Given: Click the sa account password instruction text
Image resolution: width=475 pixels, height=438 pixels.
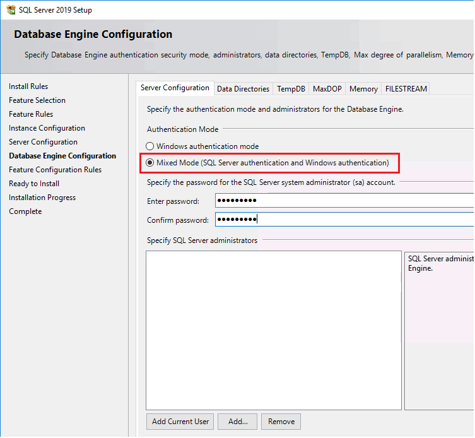Looking at the screenshot, I should coord(271,182).
